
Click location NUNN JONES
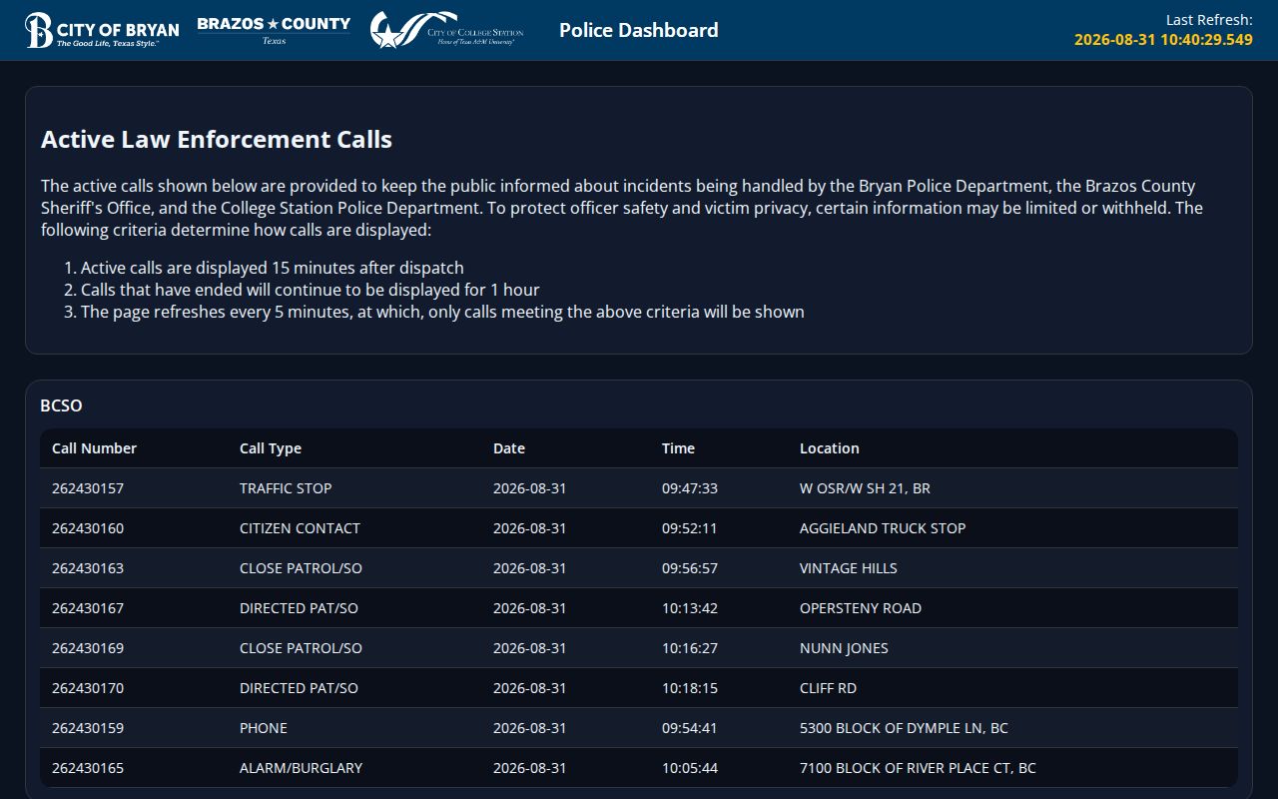pos(844,648)
